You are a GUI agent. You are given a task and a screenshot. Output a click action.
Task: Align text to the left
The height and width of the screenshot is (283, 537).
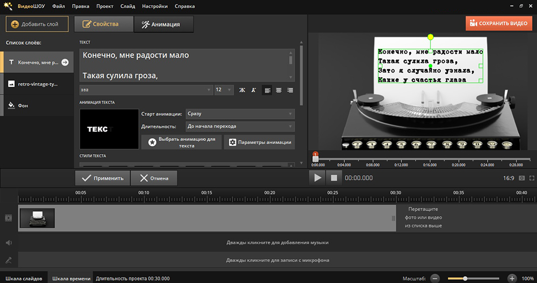tap(267, 90)
